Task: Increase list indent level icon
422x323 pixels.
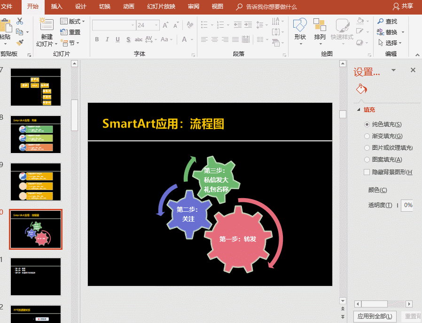Action: click(x=248, y=25)
